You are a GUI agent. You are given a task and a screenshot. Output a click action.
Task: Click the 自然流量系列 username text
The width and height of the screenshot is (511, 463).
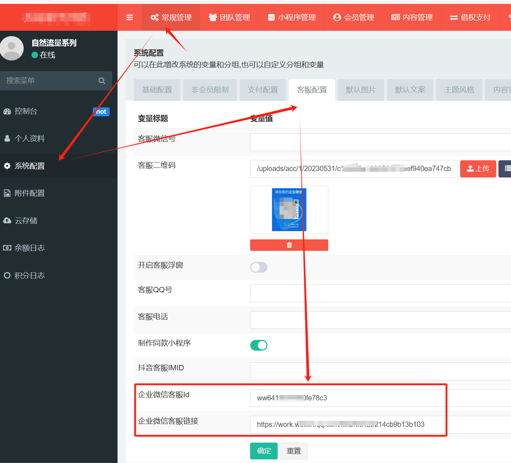[x=54, y=43]
